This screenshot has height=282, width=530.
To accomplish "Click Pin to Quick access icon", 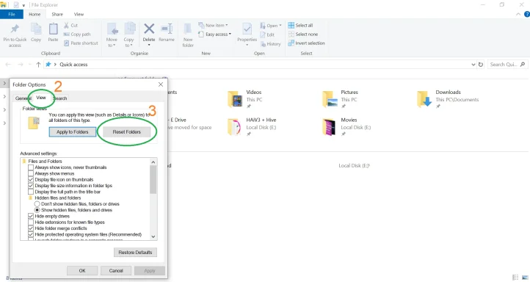I will click(15, 29).
